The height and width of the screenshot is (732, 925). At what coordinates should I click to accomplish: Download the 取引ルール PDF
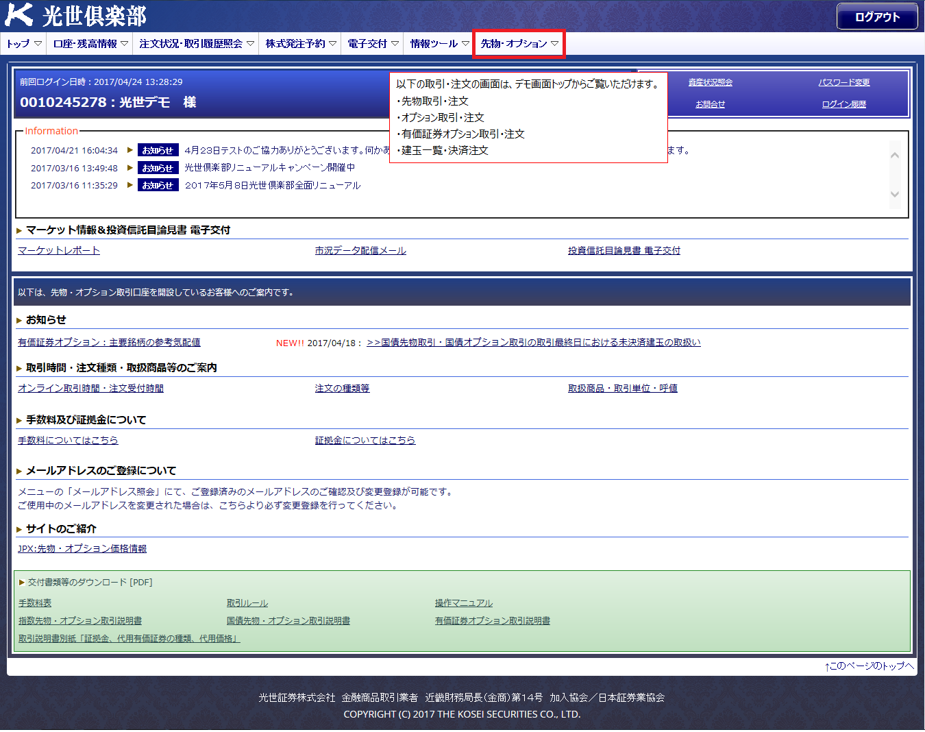point(247,603)
